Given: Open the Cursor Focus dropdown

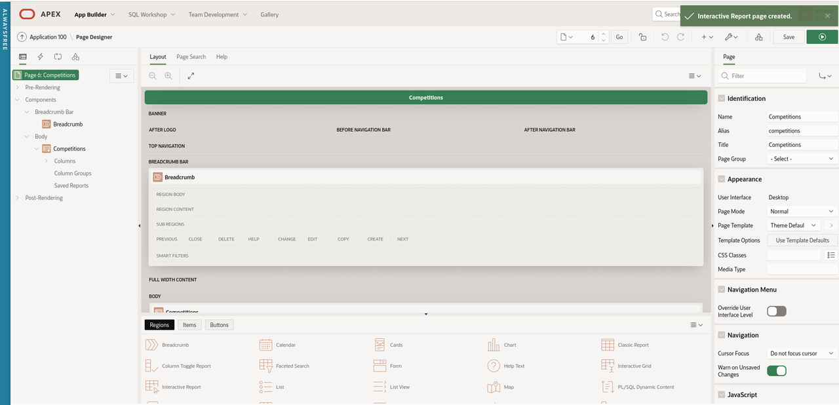Looking at the screenshot, I should click(x=802, y=353).
